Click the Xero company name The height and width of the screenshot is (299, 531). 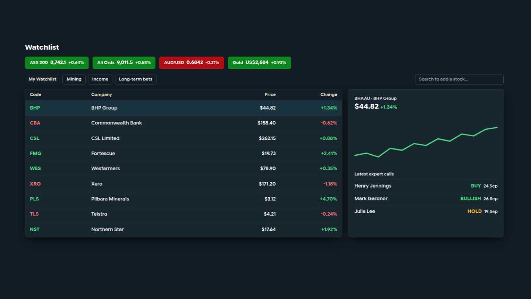pos(97,184)
